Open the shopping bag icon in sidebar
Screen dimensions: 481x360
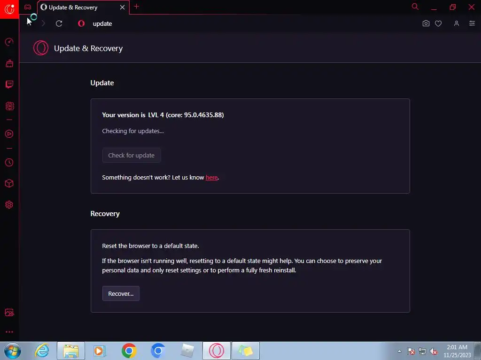9,63
